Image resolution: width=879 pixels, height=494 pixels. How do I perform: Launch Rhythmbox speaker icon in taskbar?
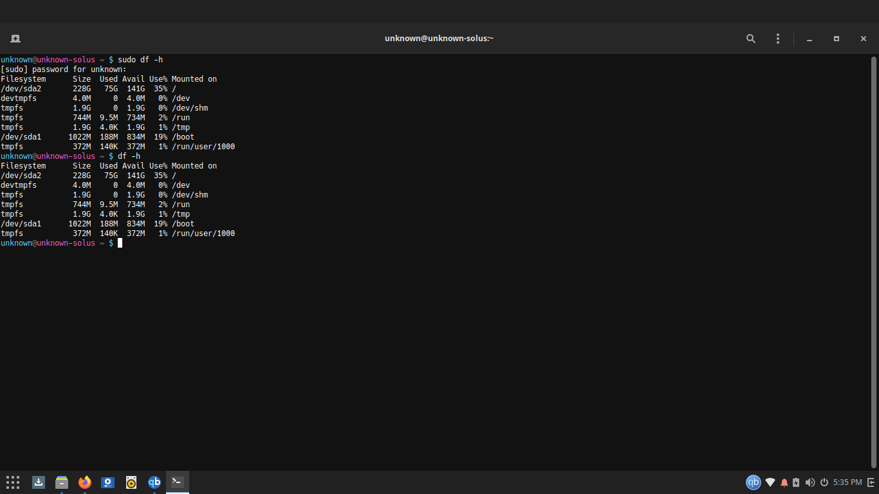pos(131,482)
